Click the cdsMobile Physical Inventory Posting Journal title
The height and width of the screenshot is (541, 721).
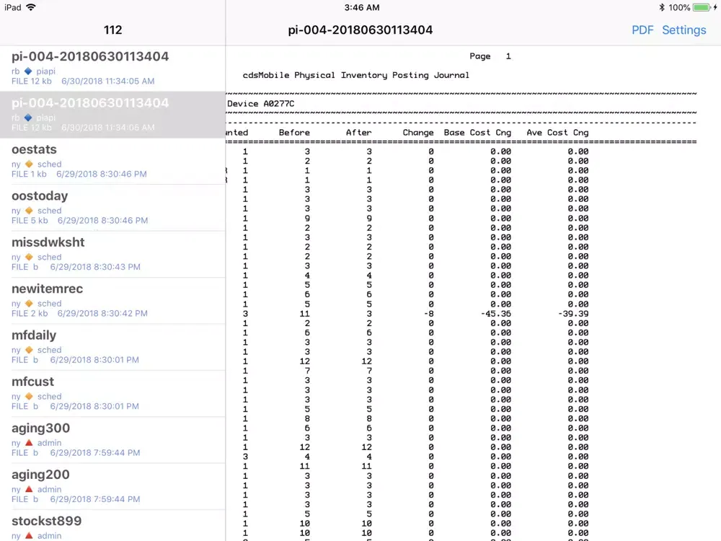(x=356, y=75)
